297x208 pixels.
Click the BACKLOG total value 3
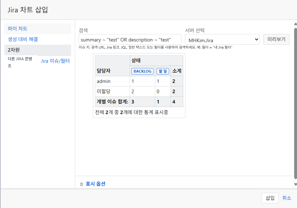133,102
